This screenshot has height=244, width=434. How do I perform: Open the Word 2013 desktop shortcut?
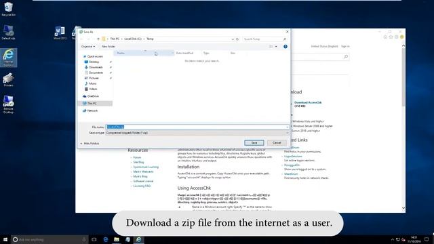pos(60,33)
